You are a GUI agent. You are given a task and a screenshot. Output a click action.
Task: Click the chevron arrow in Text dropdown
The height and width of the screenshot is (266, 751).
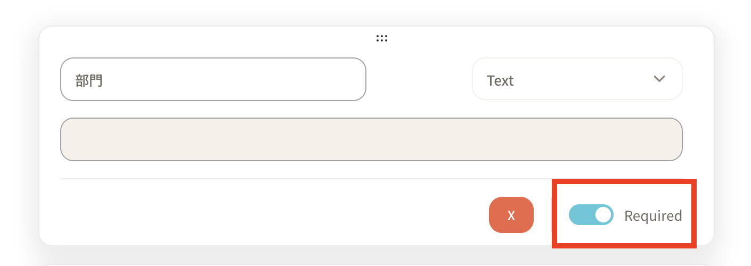click(659, 79)
